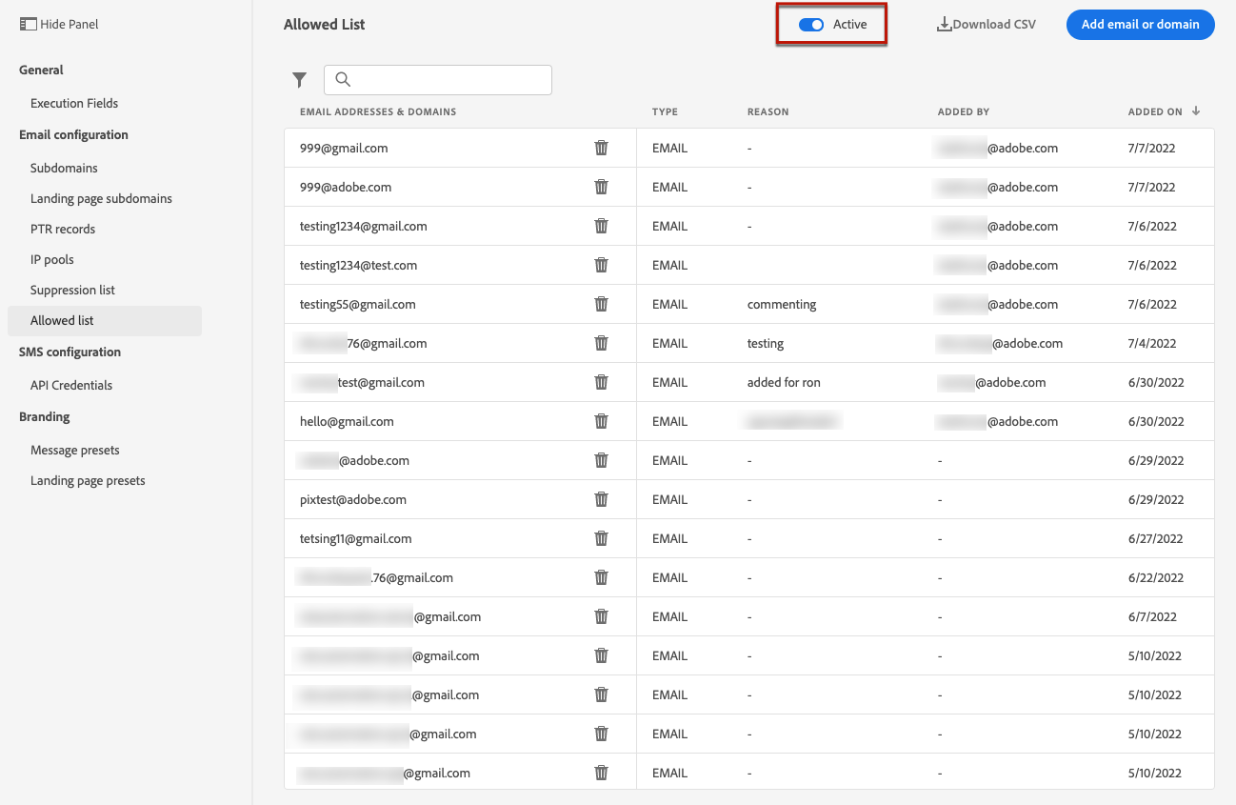This screenshot has height=805, width=1236.
Task: Download the CSV file
Action: [x=986, y=25]
